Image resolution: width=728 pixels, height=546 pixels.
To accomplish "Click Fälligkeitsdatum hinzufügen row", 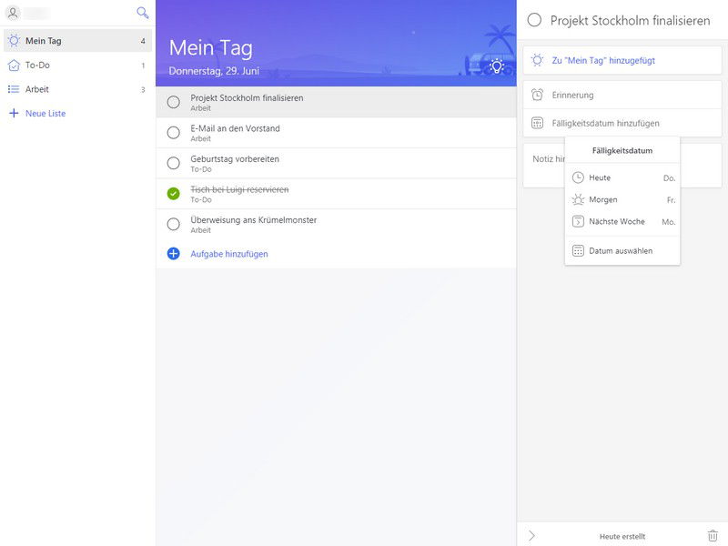I will 622,123.
